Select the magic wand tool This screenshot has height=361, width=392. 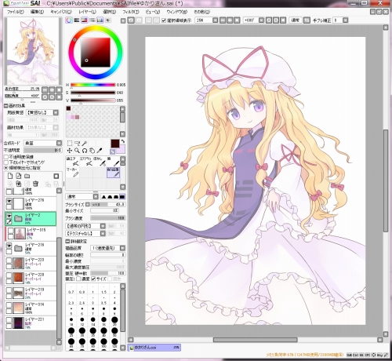tap(85, 143)
